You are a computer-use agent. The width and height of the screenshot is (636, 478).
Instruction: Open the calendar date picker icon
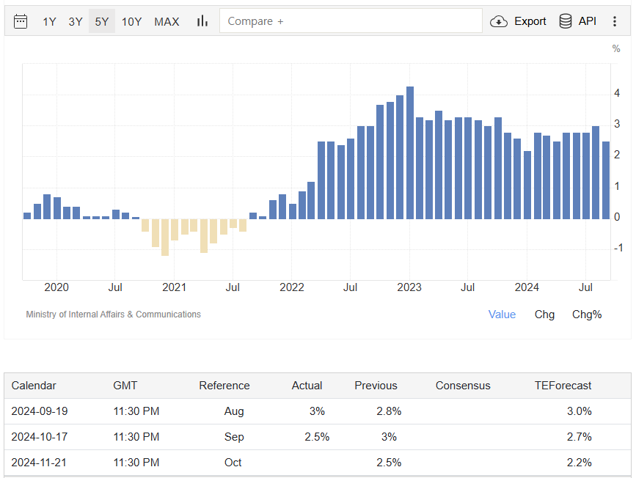[21, 21]
